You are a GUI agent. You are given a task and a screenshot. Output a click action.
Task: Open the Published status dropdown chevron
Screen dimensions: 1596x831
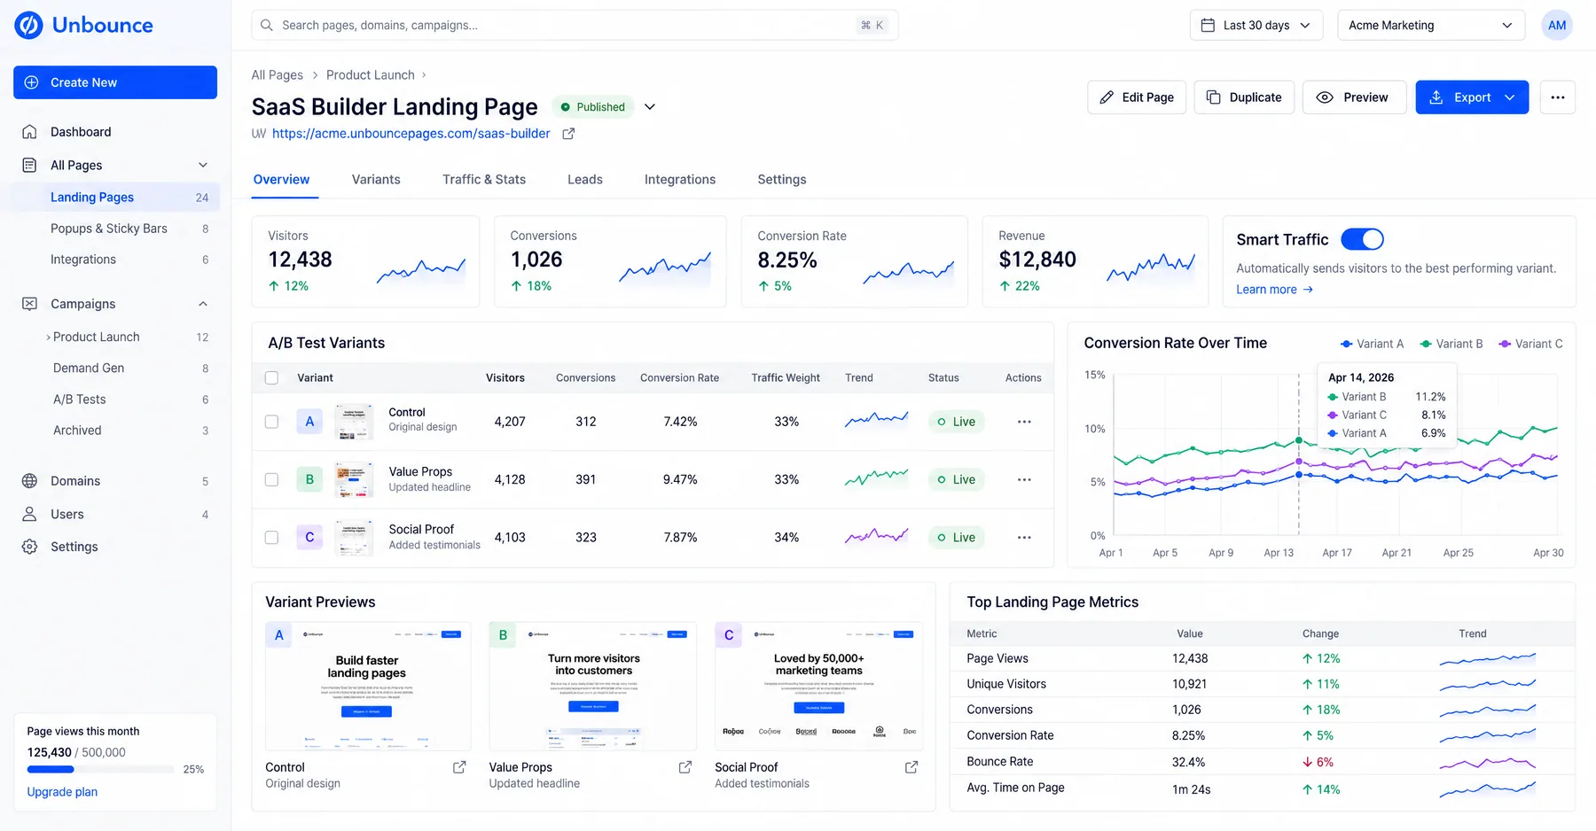click(x=650, y=107)
